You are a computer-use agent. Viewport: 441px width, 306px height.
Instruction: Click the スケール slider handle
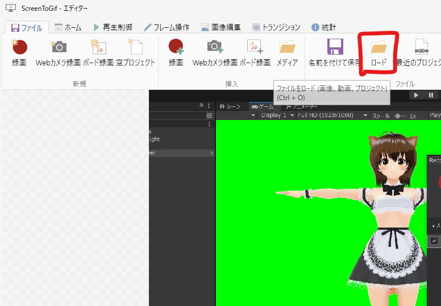point(398,116)
